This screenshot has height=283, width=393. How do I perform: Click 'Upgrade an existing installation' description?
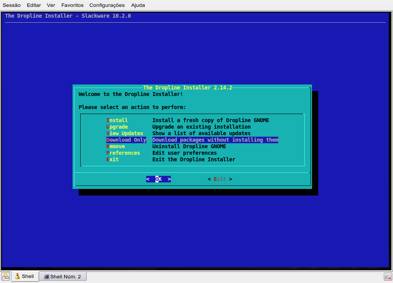tap(201, 127)
